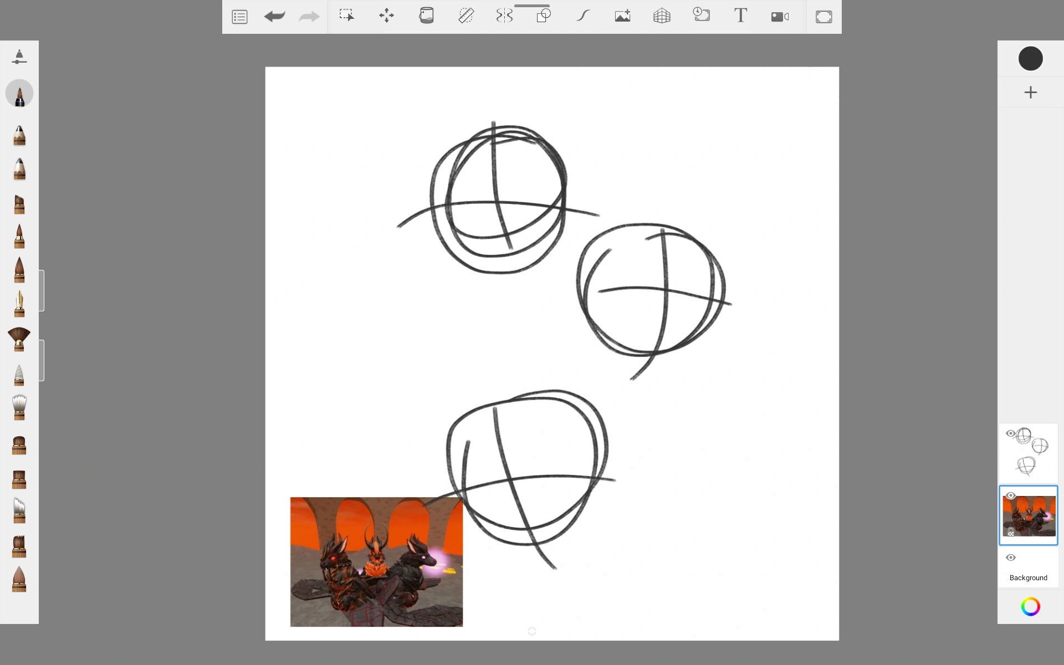Import an image onto the canvas
Screen dimensions: 1064x665
point(622,16)
